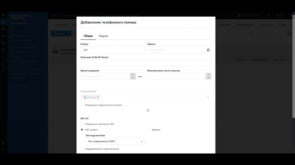Open the settings gear icon at the sidebar bottom
This screenshot has width=295, height=165.
click(x=3, y=143)
